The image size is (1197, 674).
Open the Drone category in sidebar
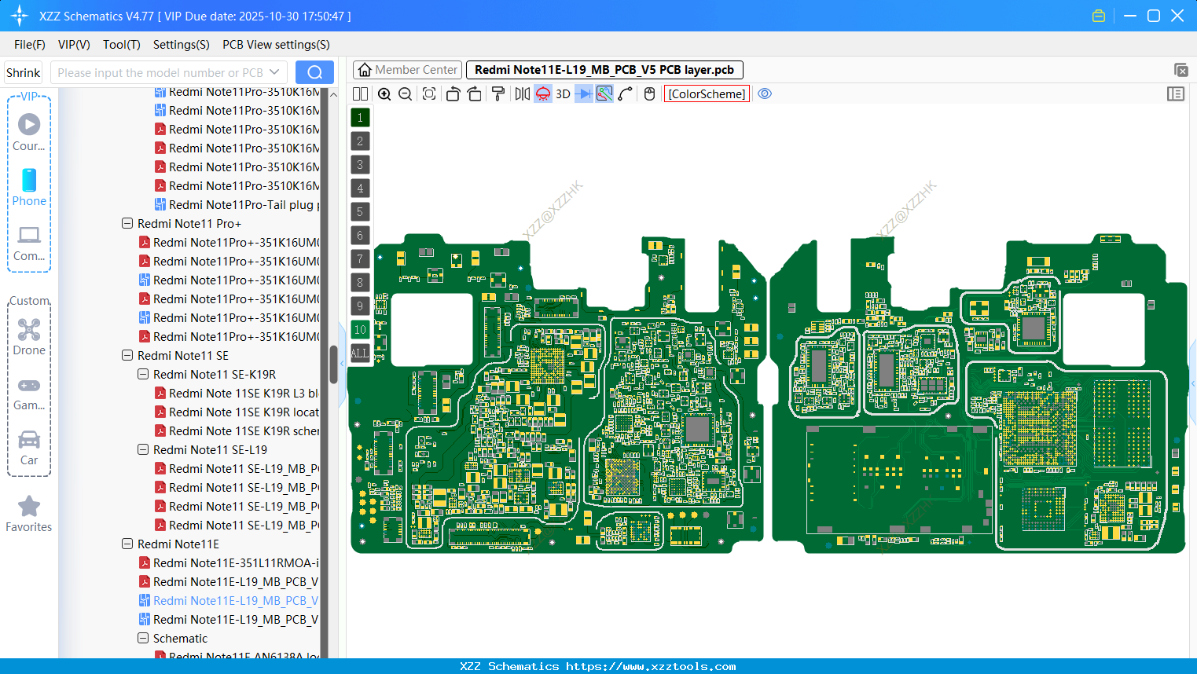tap(29, 338)
